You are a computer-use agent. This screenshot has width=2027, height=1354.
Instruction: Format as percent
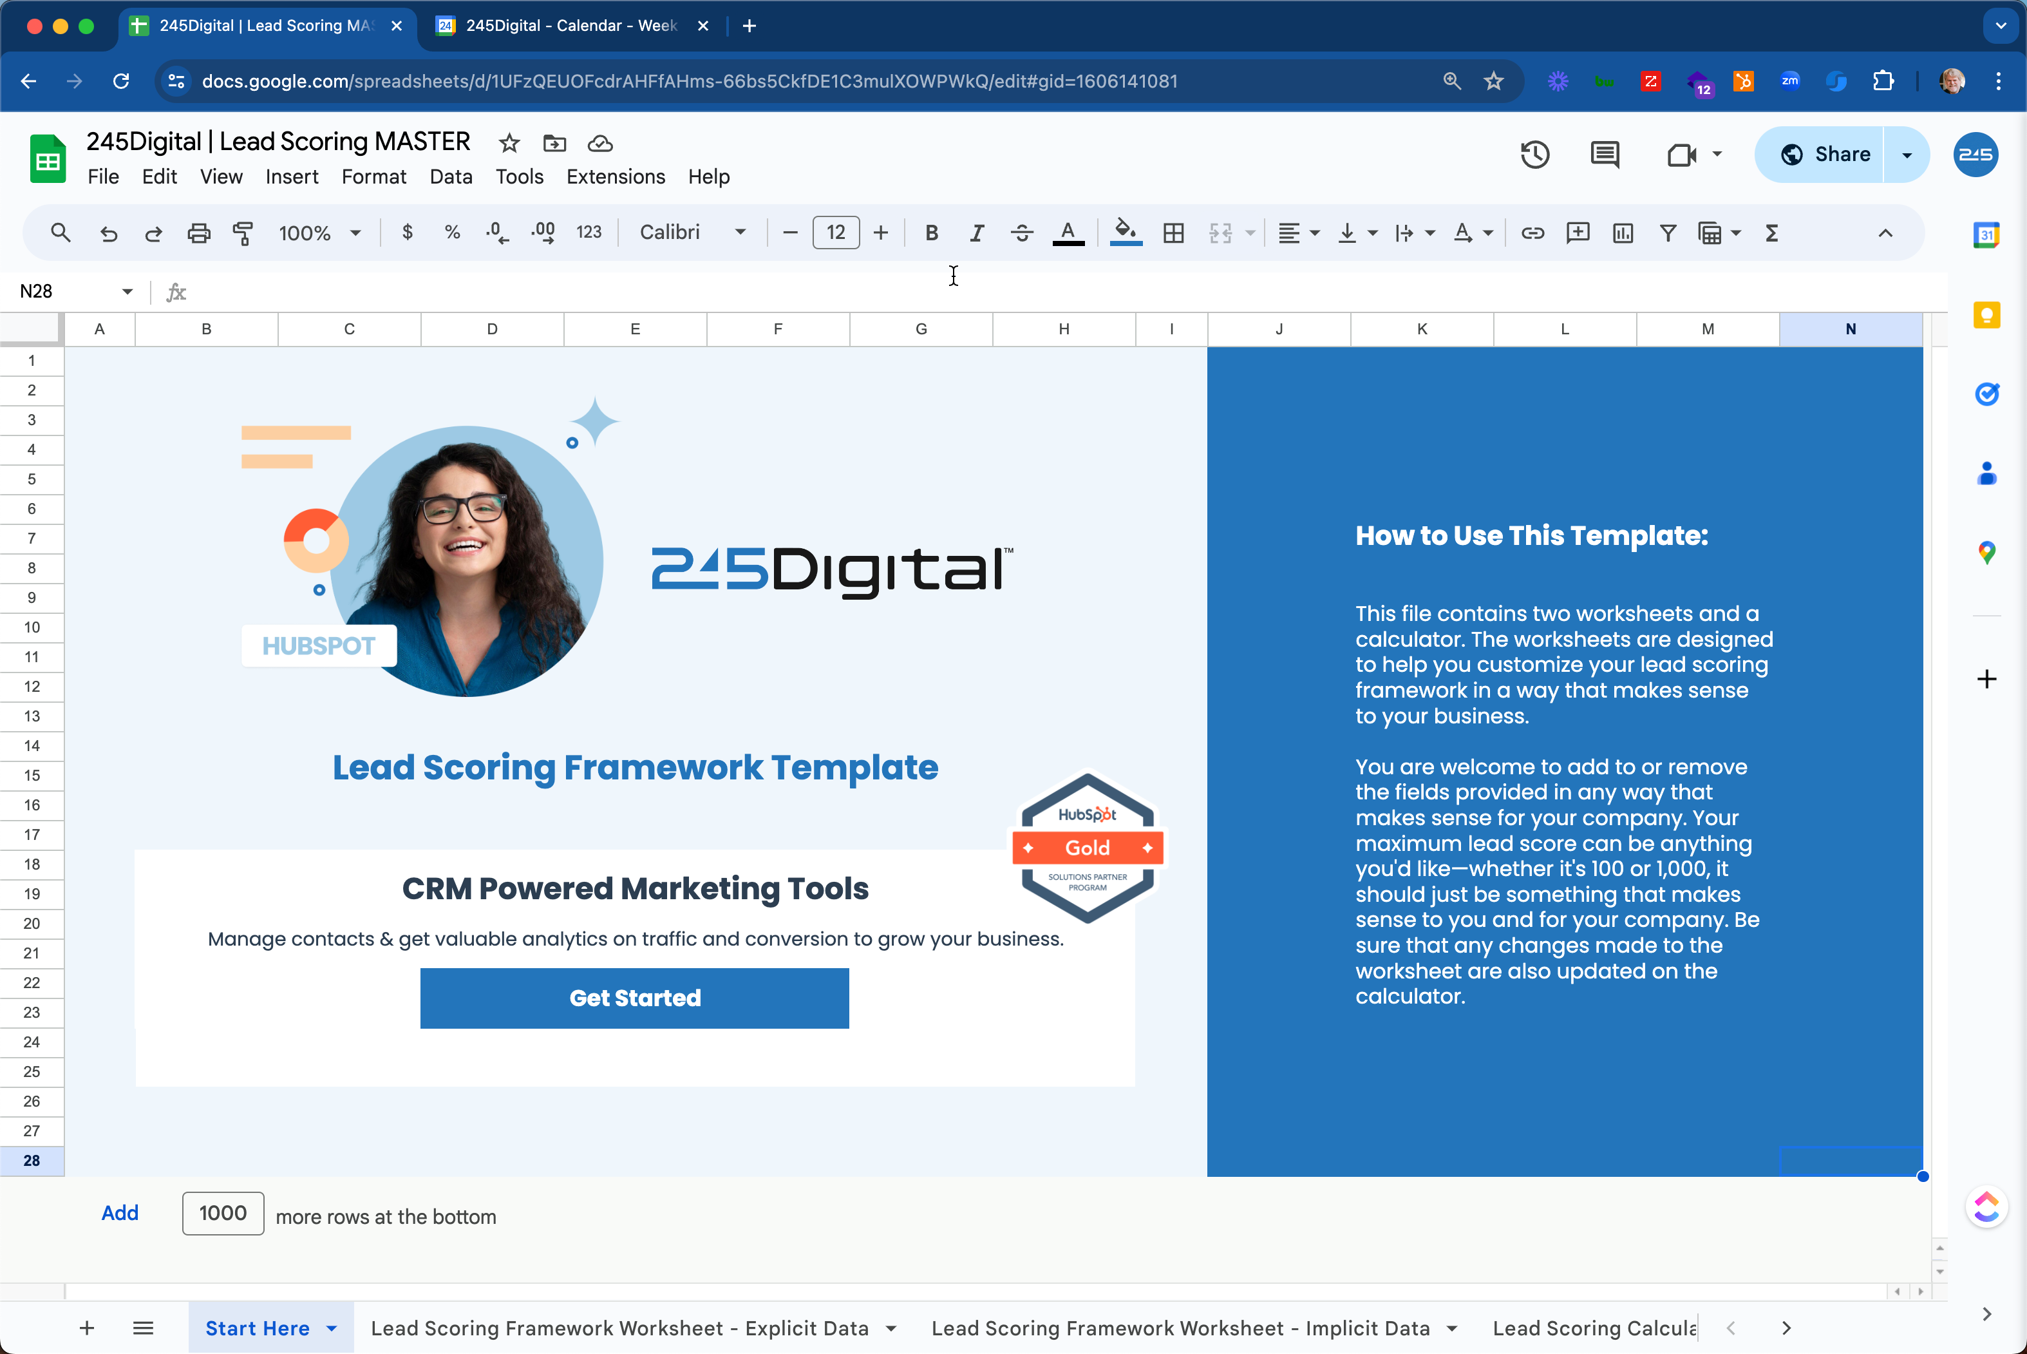(452, 233)
